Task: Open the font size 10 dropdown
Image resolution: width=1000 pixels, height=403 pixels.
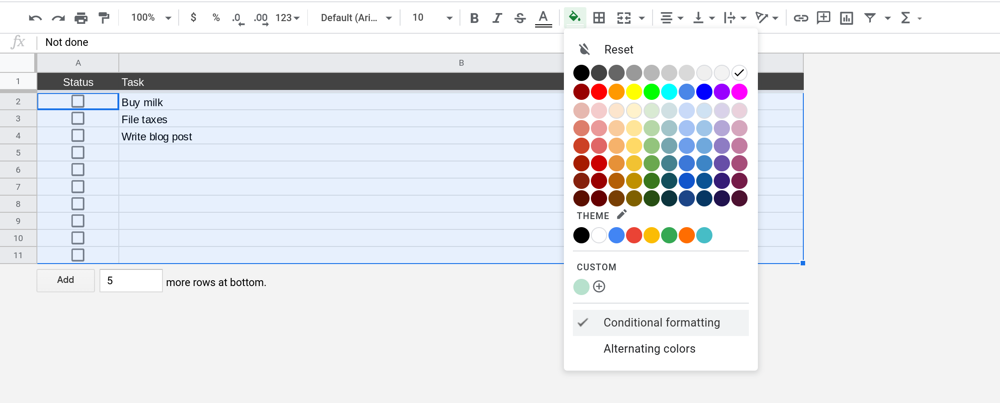Action: tap(432, 18)
